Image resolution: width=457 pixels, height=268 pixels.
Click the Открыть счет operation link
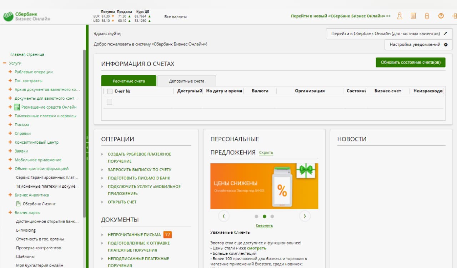coord(122,202)
